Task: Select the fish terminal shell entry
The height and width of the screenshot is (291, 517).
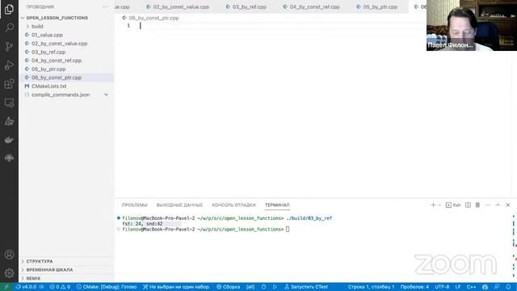Action: click(453, 205)
